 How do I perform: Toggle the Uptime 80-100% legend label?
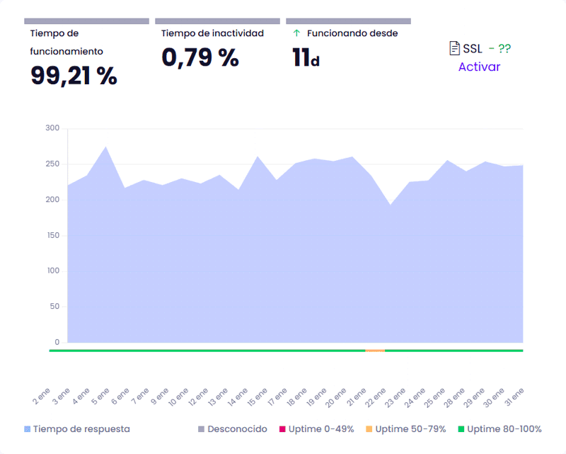point(504,429)
